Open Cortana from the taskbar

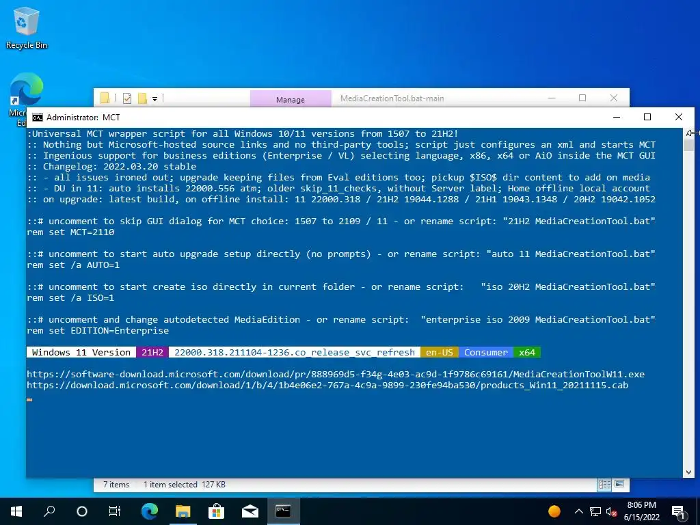click(x=82, y=511)
